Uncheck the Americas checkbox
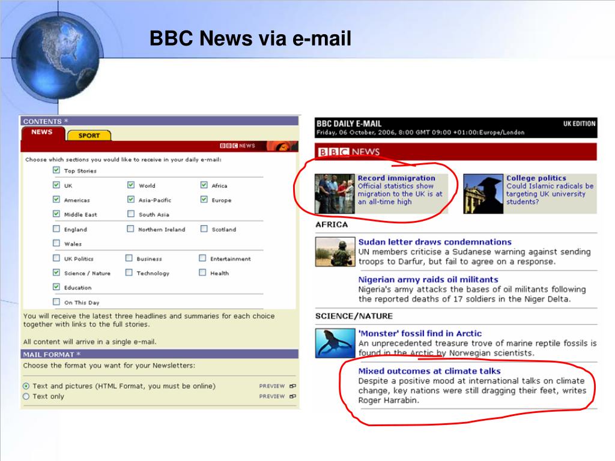 point(56,199)
